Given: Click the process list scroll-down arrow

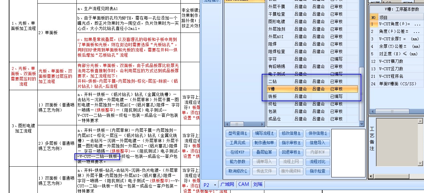Looking at the screenshot, I should coord(361,124).
